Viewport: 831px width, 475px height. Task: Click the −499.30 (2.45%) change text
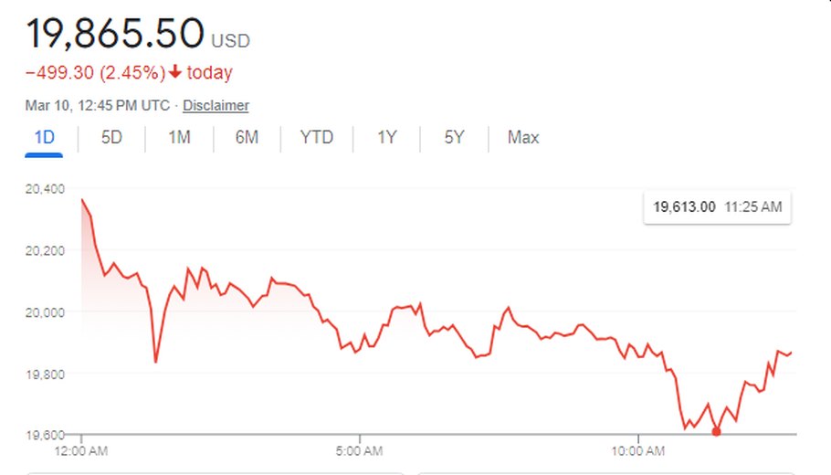point(94,73)
